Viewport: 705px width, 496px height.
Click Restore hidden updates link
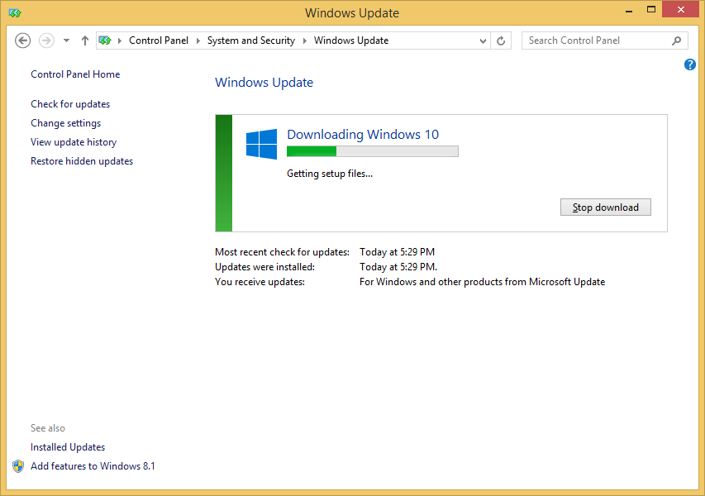(82, 161)
